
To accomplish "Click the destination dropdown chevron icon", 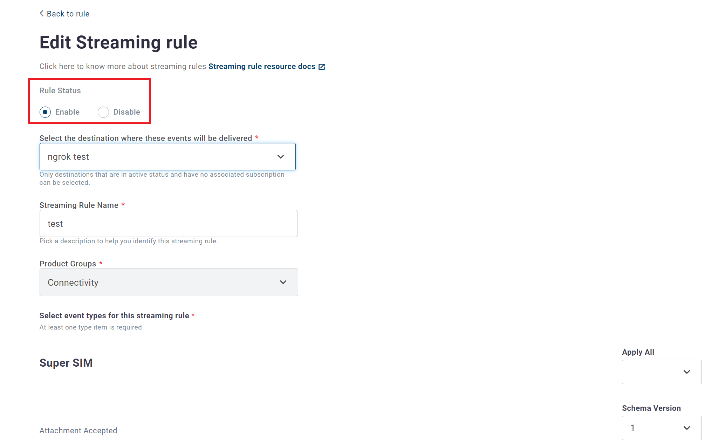I will pos(281,157).
